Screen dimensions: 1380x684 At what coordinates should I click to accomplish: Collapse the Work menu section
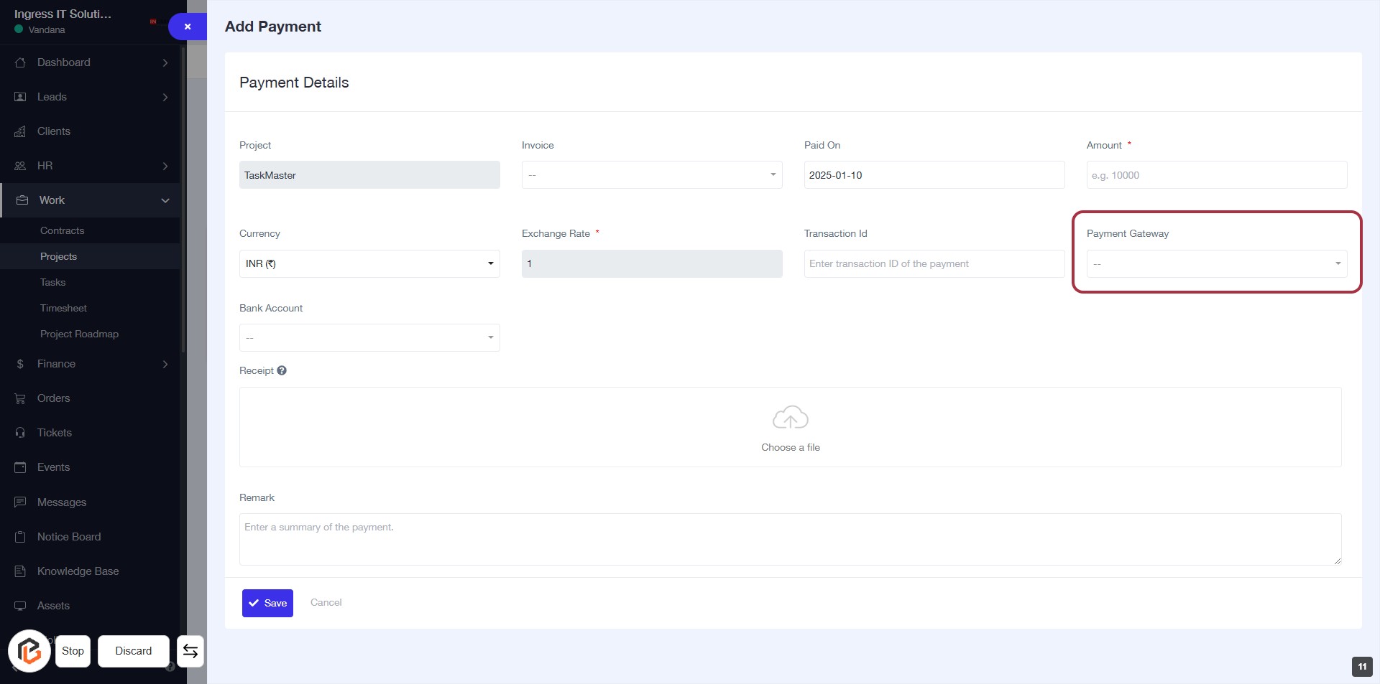[165, 200]
